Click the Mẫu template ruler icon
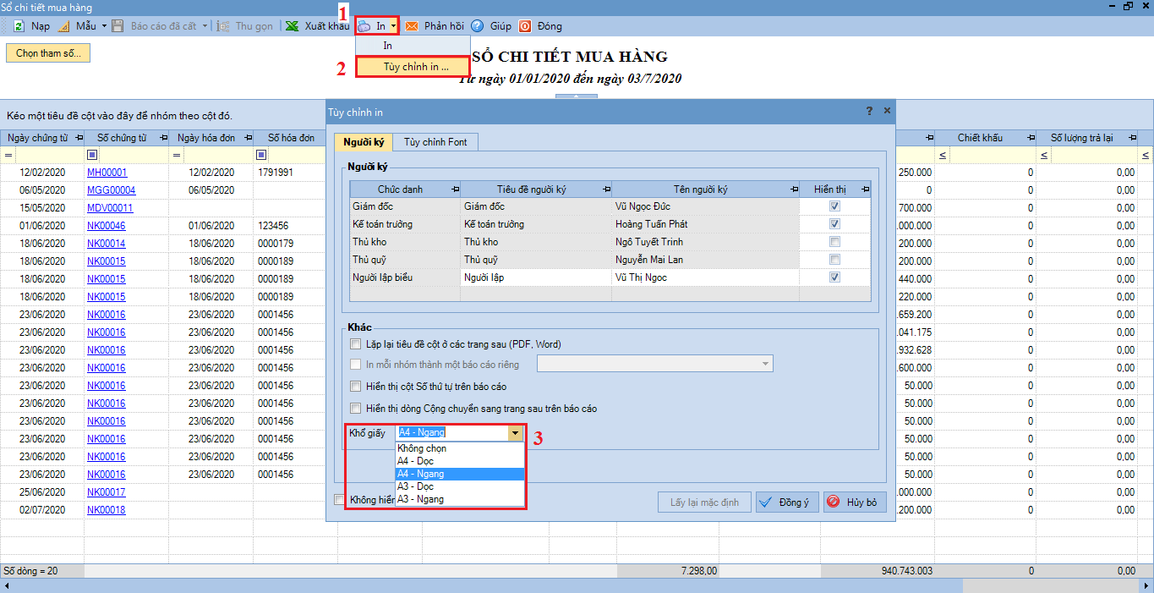The width and height of the screenshot is (1154, 593). click(63, 26)
